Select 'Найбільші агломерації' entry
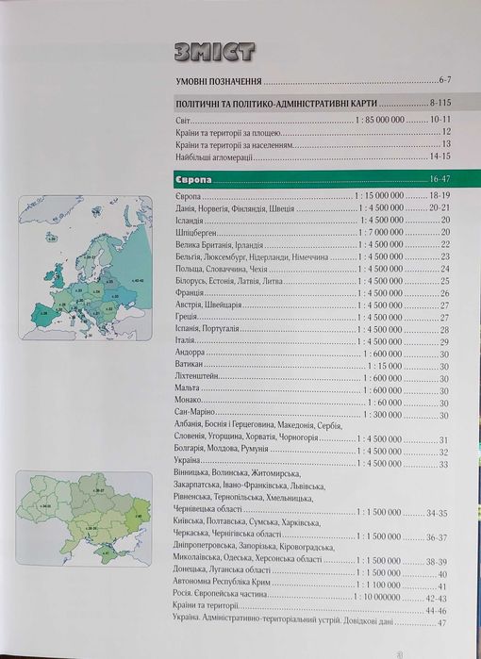The height and width of the screenshot is (659, 481). pyautogui.click(x=313, y=157)
